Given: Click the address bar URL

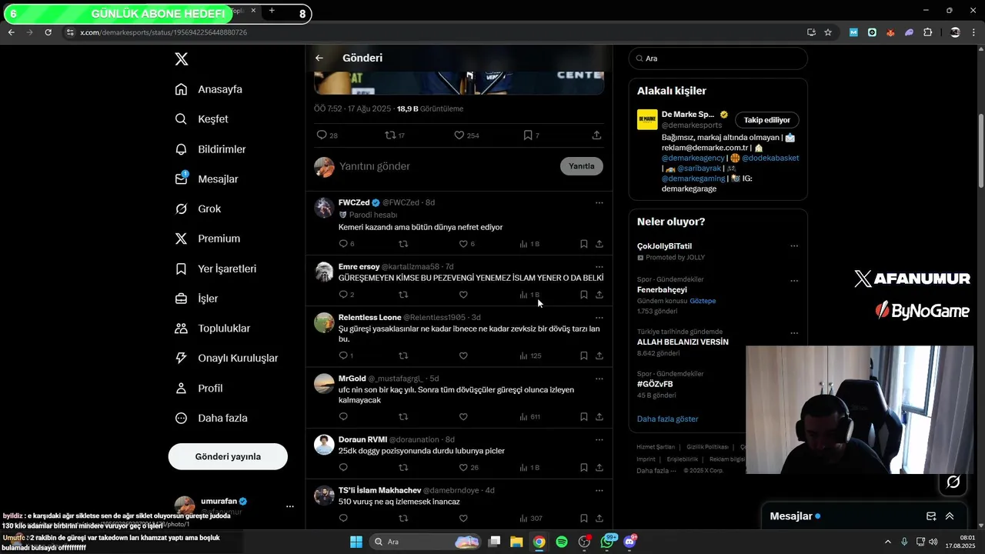Looking at the screenshot, I should click(x=163, y=32).
